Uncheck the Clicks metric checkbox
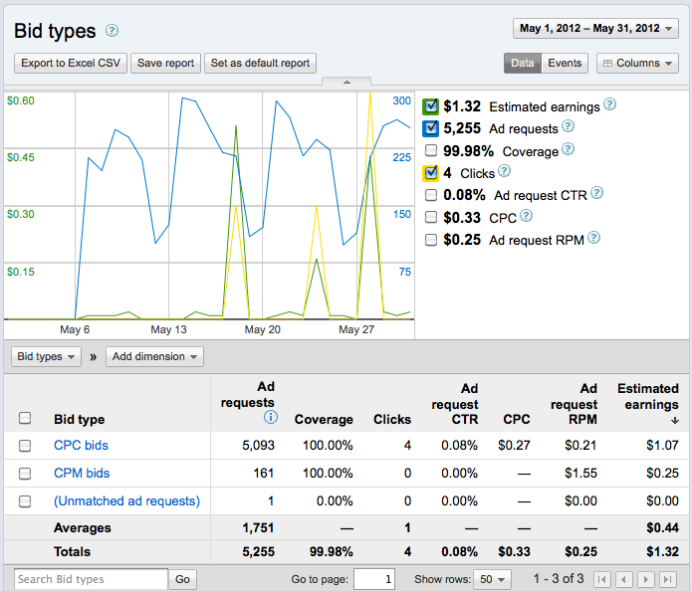The height and width of the screenshot is (591, 692). (x=431, y=173)
